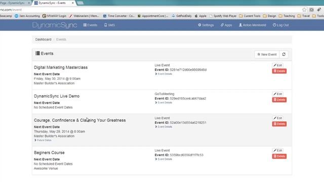Expand Future Dates under Courage event

point(43,140)
